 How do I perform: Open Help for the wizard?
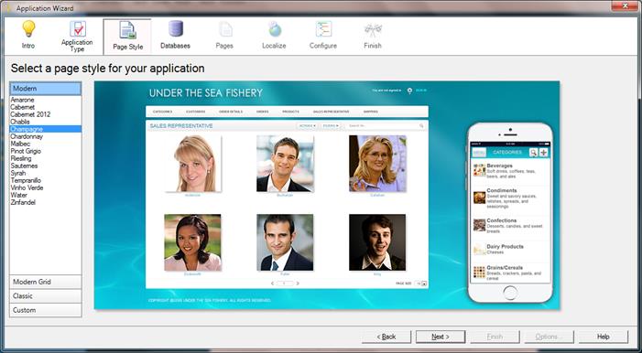click(604, 337)
